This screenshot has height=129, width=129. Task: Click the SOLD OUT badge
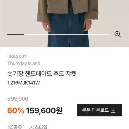click(18, 57)
